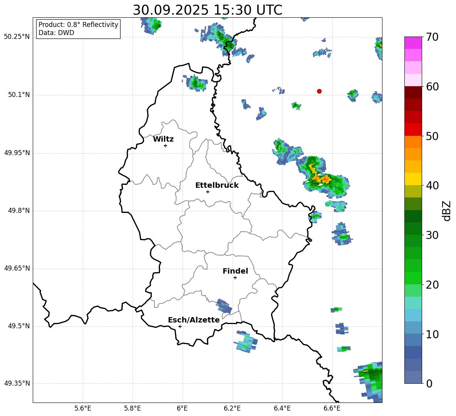The height and width of the screenshot is (416, 456).
Task: Click the Esch/Alzette station cross marker
Action: [180, 326]
